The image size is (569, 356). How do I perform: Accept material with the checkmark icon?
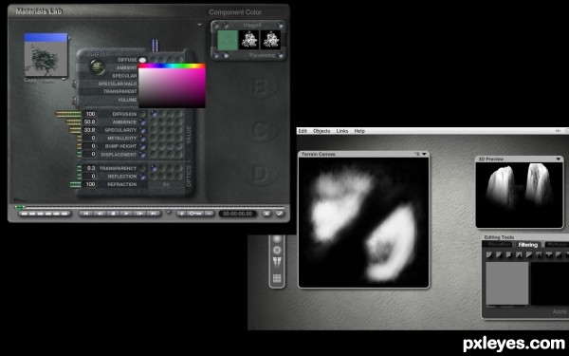coord(280,214)
